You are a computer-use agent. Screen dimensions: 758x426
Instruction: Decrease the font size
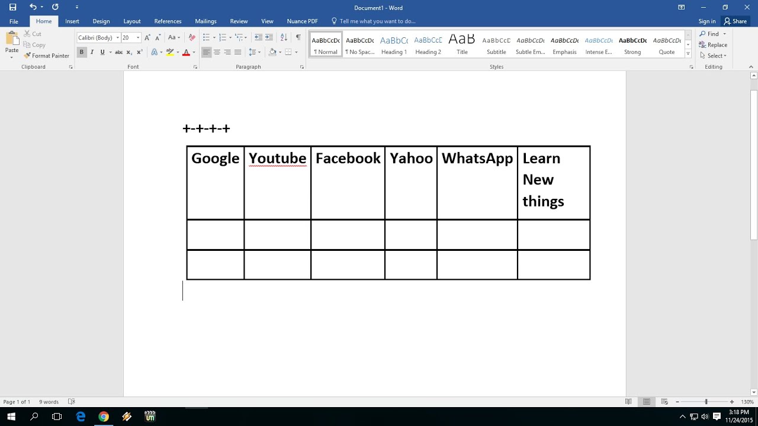tap(157, 38)
